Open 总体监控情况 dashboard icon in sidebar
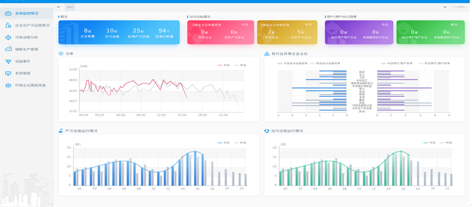 click(x=8, y=13)
